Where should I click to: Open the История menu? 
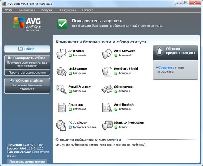47,10
